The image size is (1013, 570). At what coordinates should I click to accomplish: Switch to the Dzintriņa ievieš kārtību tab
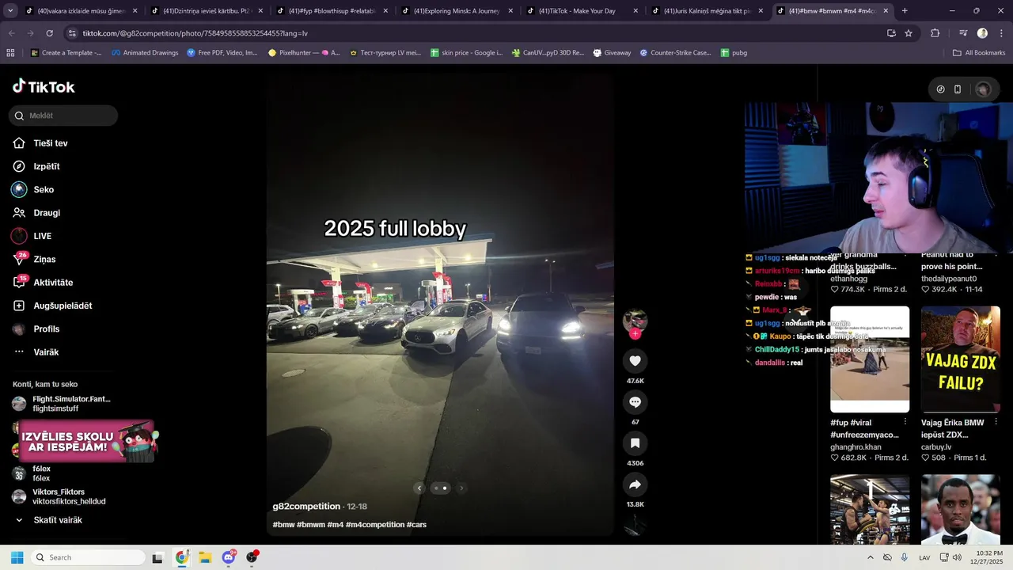(207, 11)
